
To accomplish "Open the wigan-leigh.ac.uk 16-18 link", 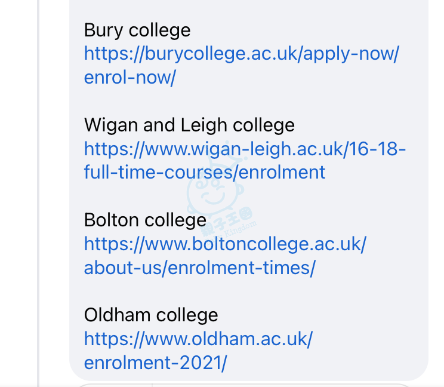I will (245, 149).
